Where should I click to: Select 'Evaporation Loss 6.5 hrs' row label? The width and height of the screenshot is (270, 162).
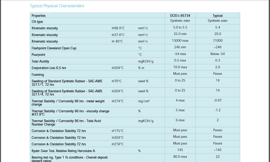click(x=49, y=68)
